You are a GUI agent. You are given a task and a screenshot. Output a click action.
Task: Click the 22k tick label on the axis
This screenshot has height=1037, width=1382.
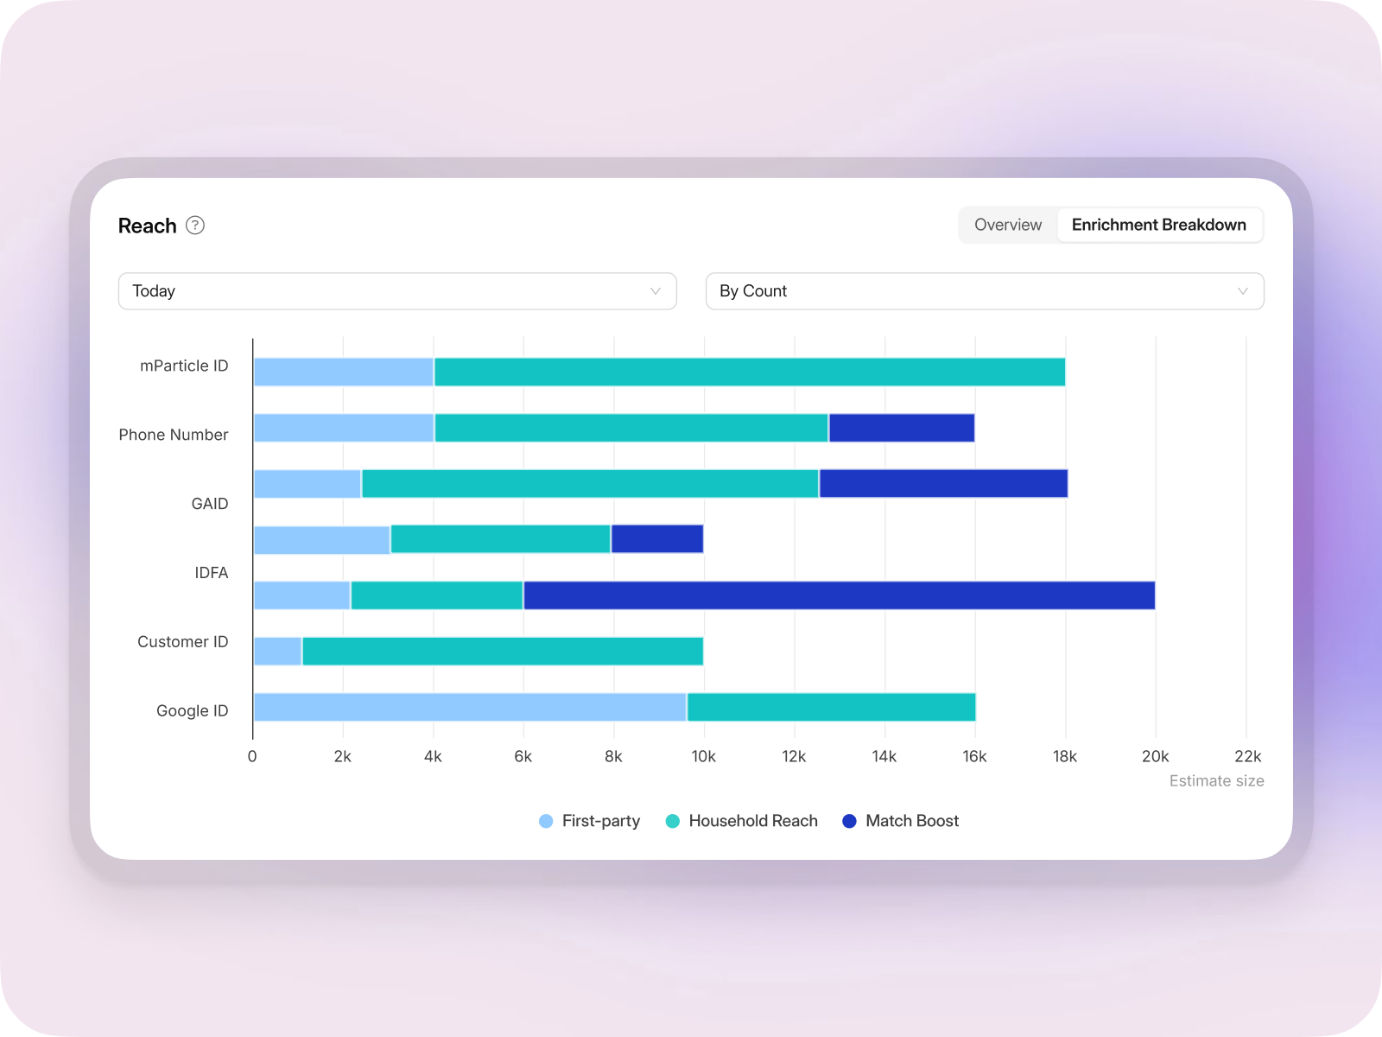tap(1248, 757)
